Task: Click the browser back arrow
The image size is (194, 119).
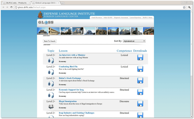Action: [3, 7]
